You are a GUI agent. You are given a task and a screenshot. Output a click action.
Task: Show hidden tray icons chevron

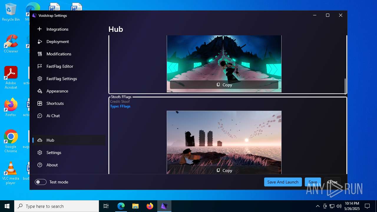(318, 206)
